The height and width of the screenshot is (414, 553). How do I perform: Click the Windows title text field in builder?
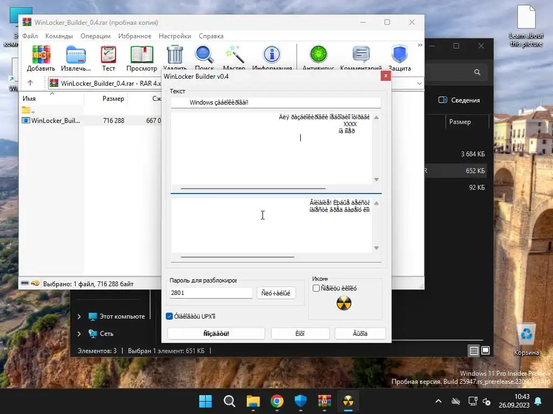pos(276,102)
